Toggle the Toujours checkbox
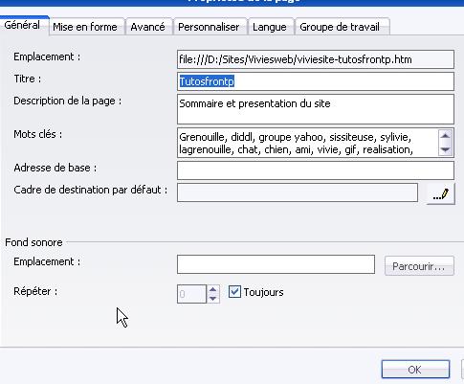Viewport: 464px width, 384px height. coord(234,292)
